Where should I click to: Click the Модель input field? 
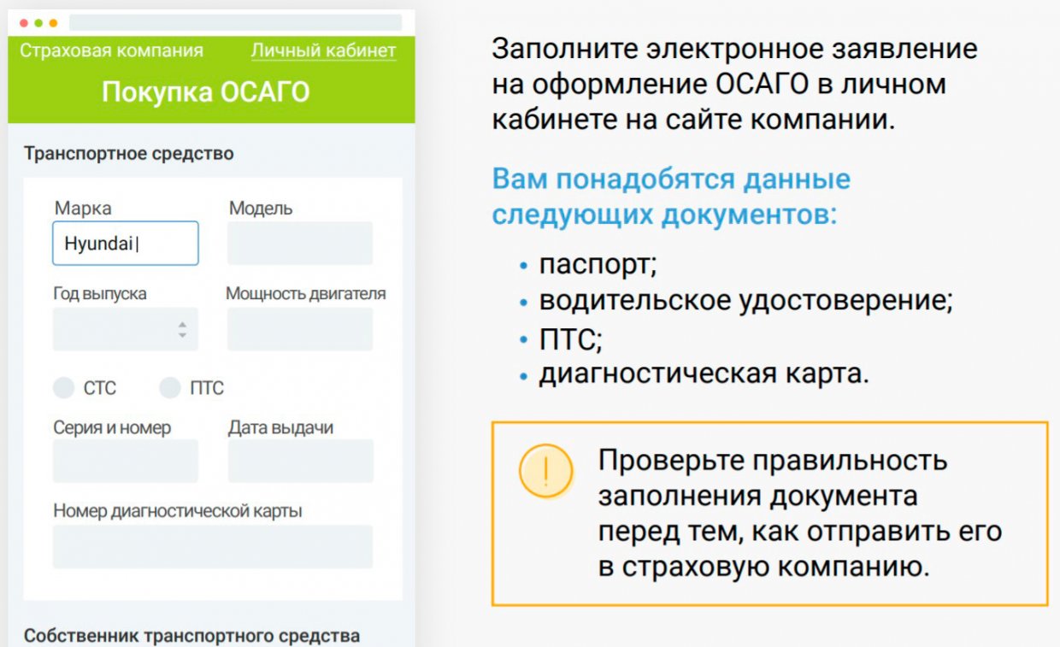click(300, 244)
